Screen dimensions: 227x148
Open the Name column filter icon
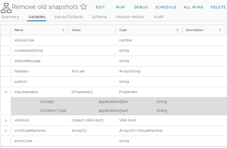[63, 30]
